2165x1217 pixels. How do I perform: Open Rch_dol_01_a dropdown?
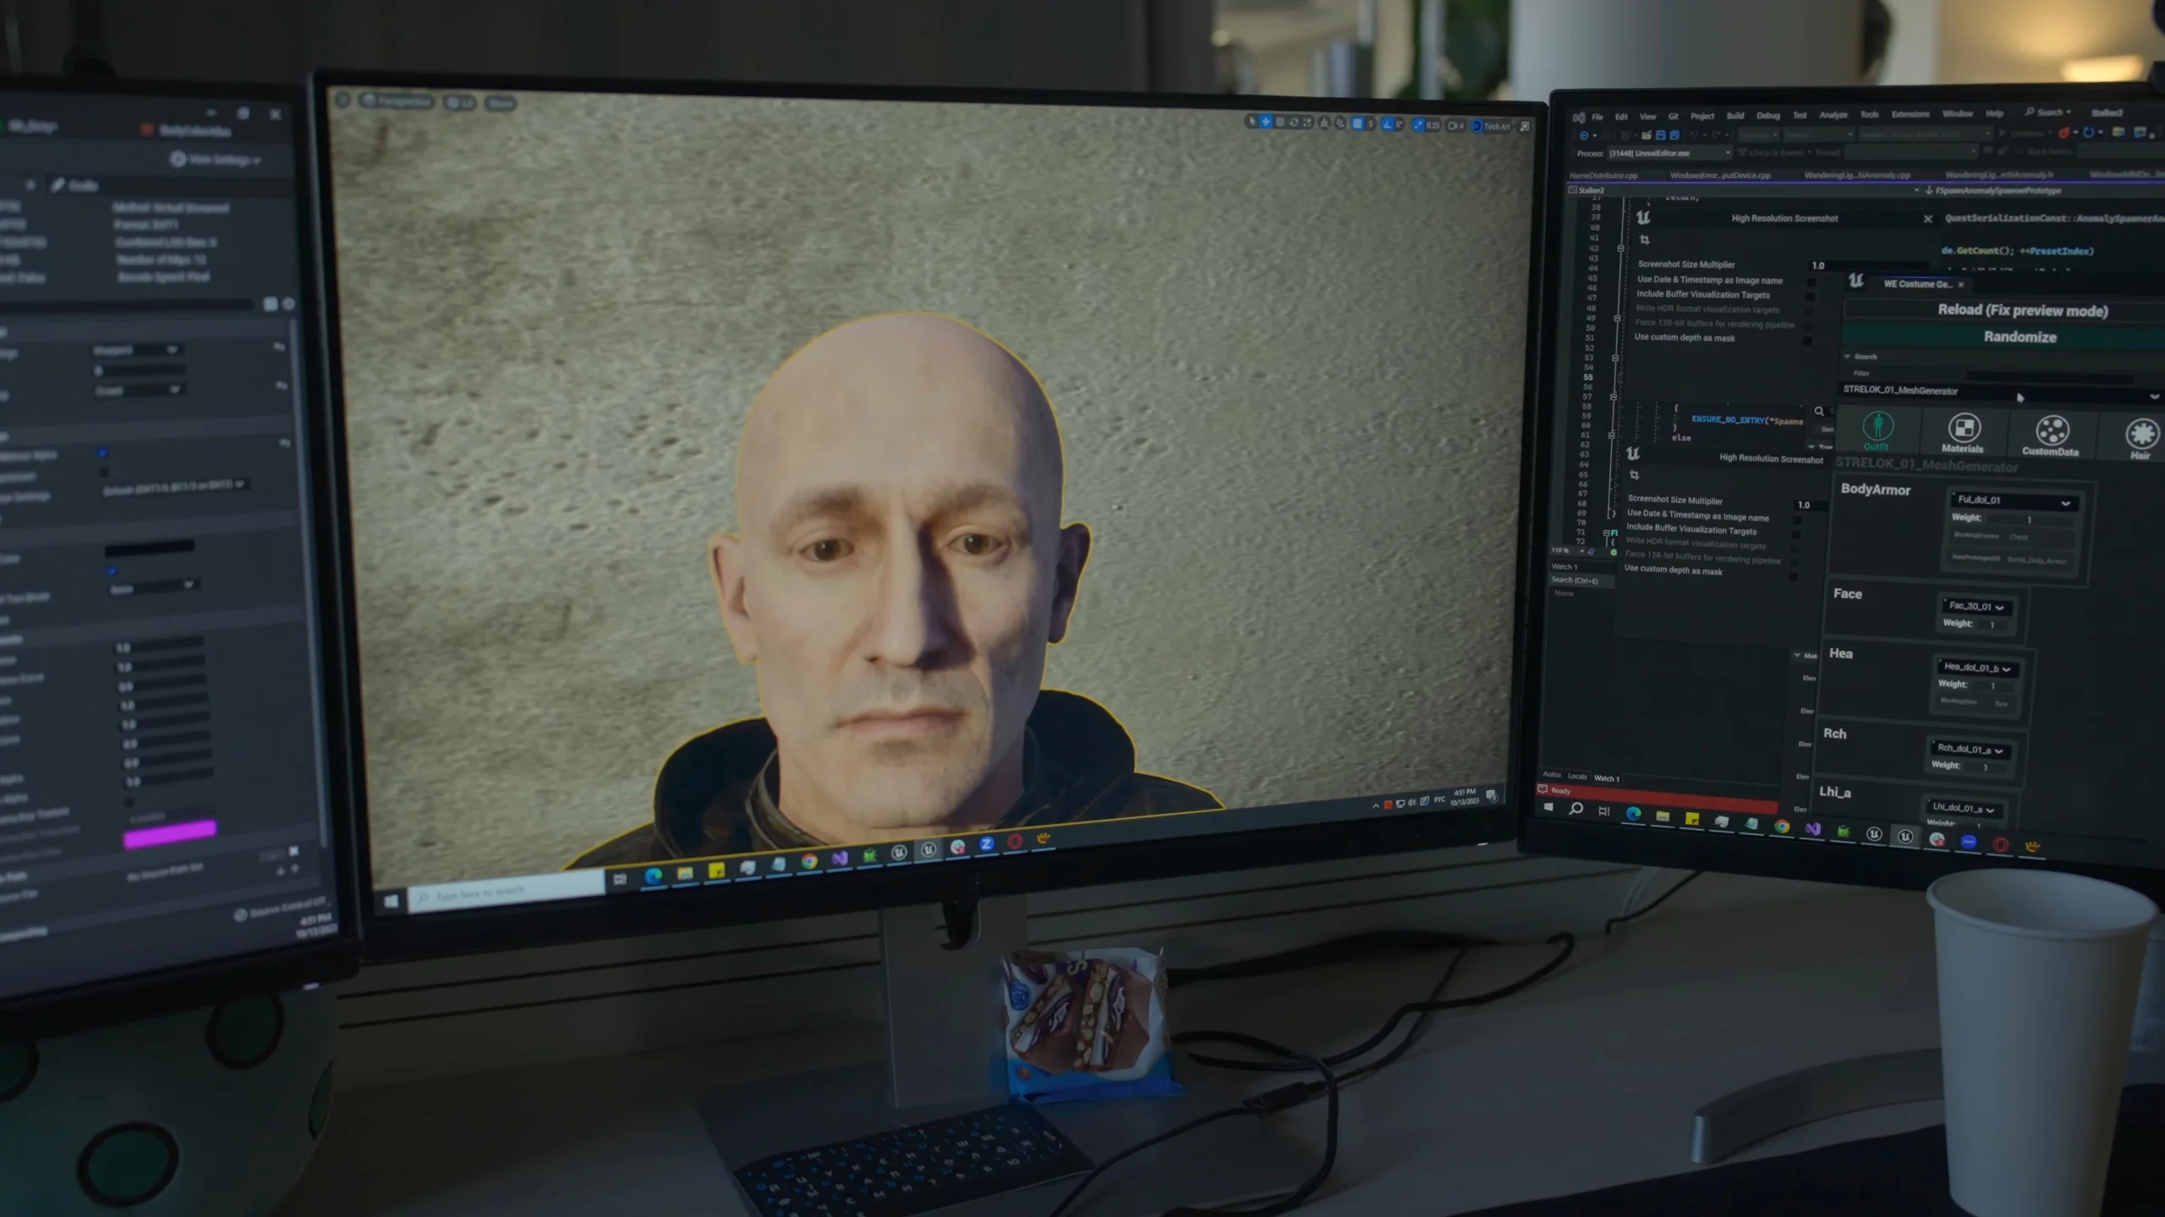tap(1970, 749)
